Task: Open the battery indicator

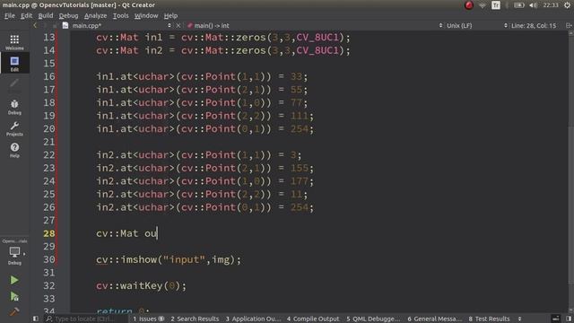Action: click(518, 5)
